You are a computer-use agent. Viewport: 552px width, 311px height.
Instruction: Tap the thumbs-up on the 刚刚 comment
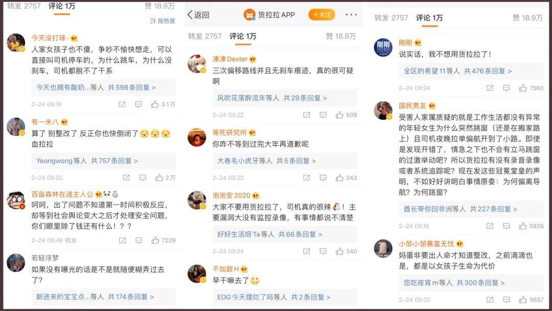[x=523, y=87]
